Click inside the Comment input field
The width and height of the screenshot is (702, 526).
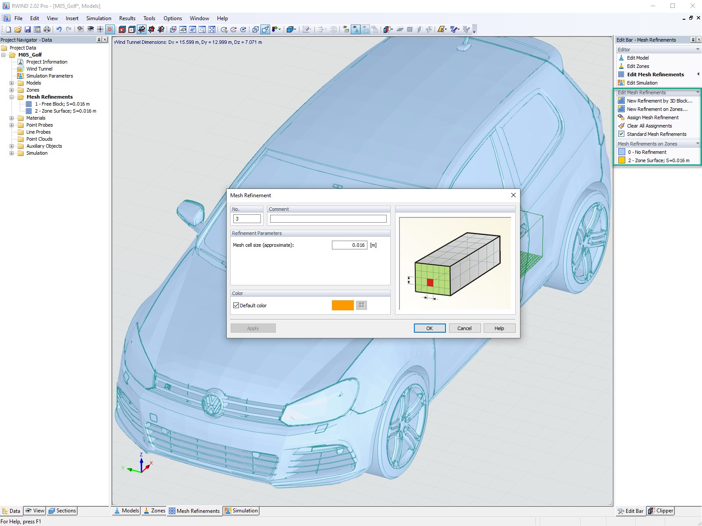click(328, 218)
